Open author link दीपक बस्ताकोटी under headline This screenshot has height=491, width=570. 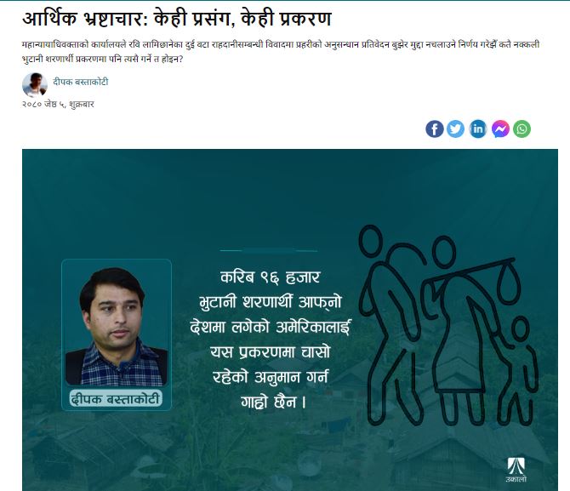tap(80, 82)
